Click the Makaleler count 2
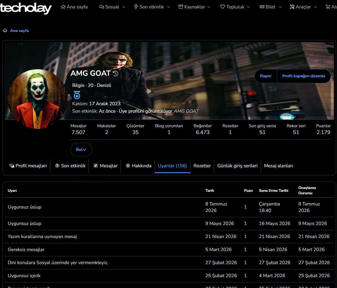This screenshot has height=288, width=337. pos(106,133)
